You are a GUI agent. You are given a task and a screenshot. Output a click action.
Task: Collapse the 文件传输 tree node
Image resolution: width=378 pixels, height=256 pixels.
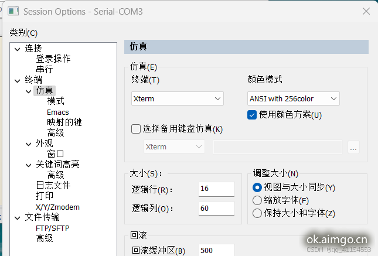tap(18, 217)
